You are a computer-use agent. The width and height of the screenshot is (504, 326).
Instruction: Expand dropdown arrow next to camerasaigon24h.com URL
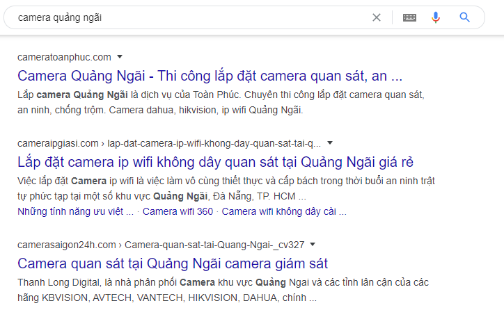click(313, 245)
